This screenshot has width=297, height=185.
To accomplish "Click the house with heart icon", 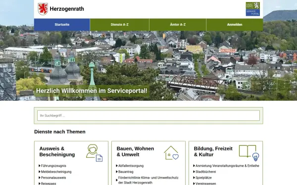I will 171,153.
